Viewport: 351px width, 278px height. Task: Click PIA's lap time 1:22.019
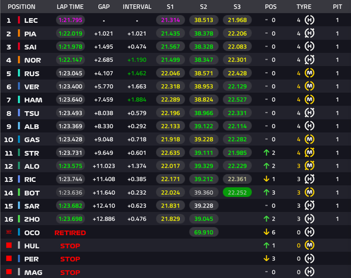[x=70, y=33]
